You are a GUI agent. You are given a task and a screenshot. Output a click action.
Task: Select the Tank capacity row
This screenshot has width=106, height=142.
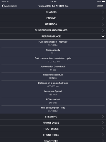pyautogui.click(x=53, y=52)
